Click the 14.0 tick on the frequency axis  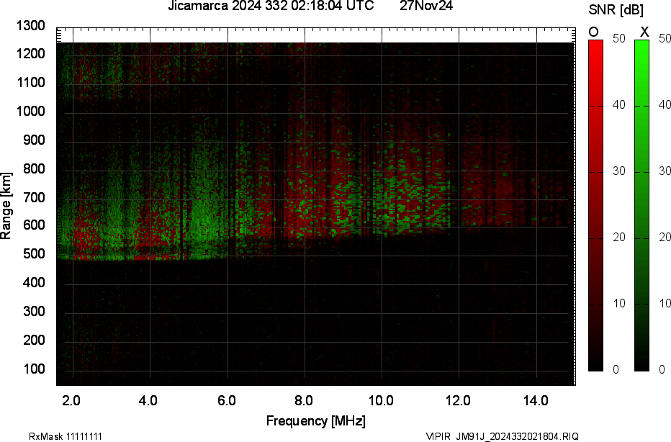coord(537,400)
